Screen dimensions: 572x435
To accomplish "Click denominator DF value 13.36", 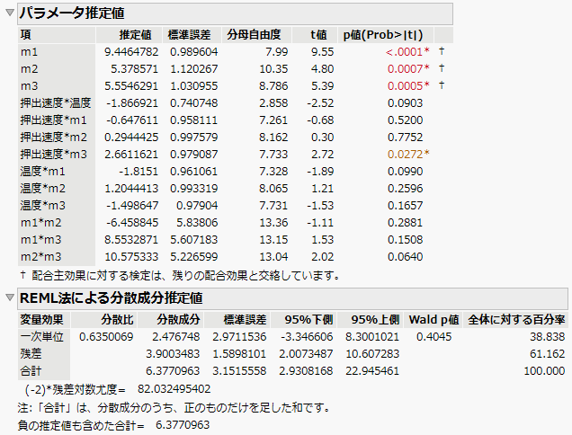I will 273,223.
